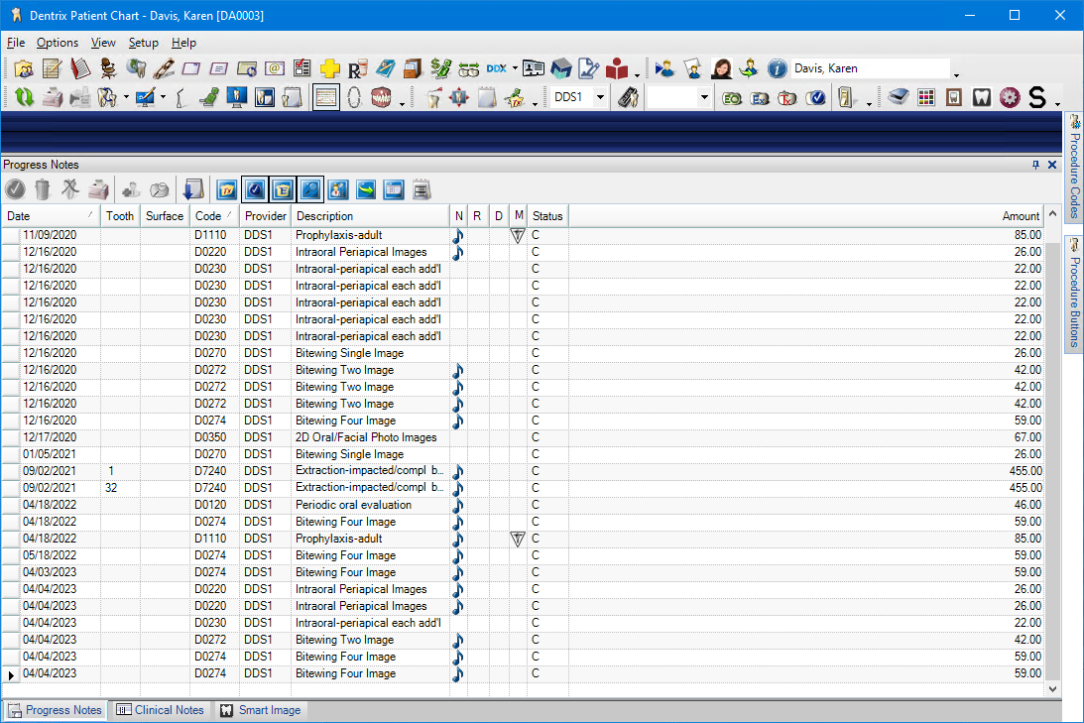1084x723 pixels.
Task: Toggle the exams magnifier filter
Action: point(310,189)
